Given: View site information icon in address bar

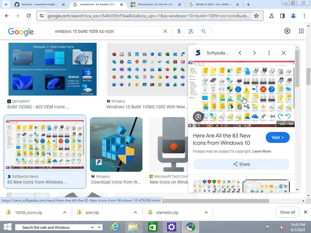Looking at the screenshot, I should (42, 16).
